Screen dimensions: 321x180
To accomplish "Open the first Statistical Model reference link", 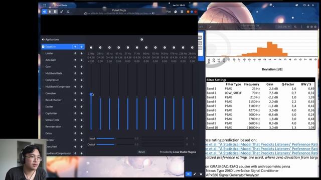I will pyautogui.click(x=261, y=144).
